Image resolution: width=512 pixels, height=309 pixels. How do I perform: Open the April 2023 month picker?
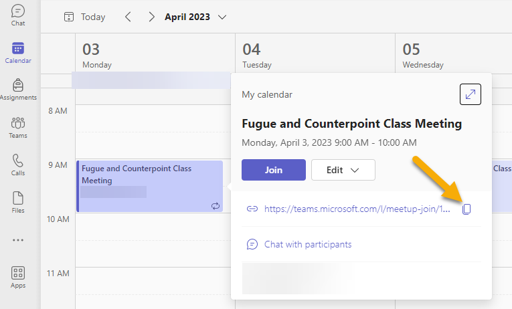(195, 17)
